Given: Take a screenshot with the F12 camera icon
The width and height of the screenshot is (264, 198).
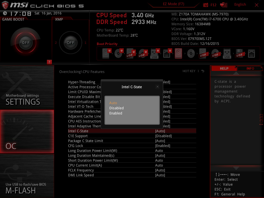Looking at the screenshot, I should pos(205,5).
